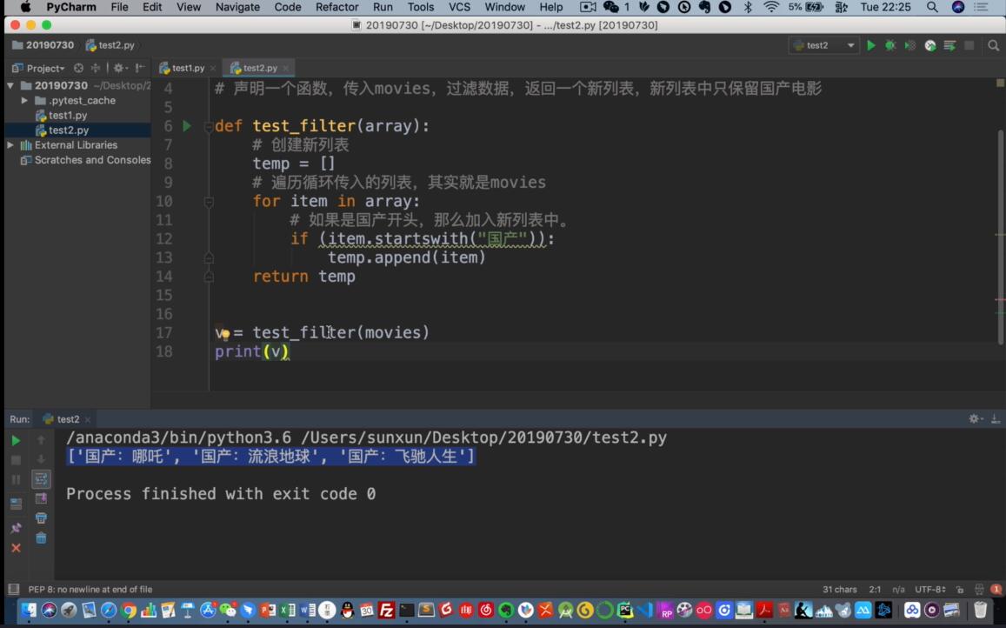Expand the .pytest_cache folder

(24, 100)
